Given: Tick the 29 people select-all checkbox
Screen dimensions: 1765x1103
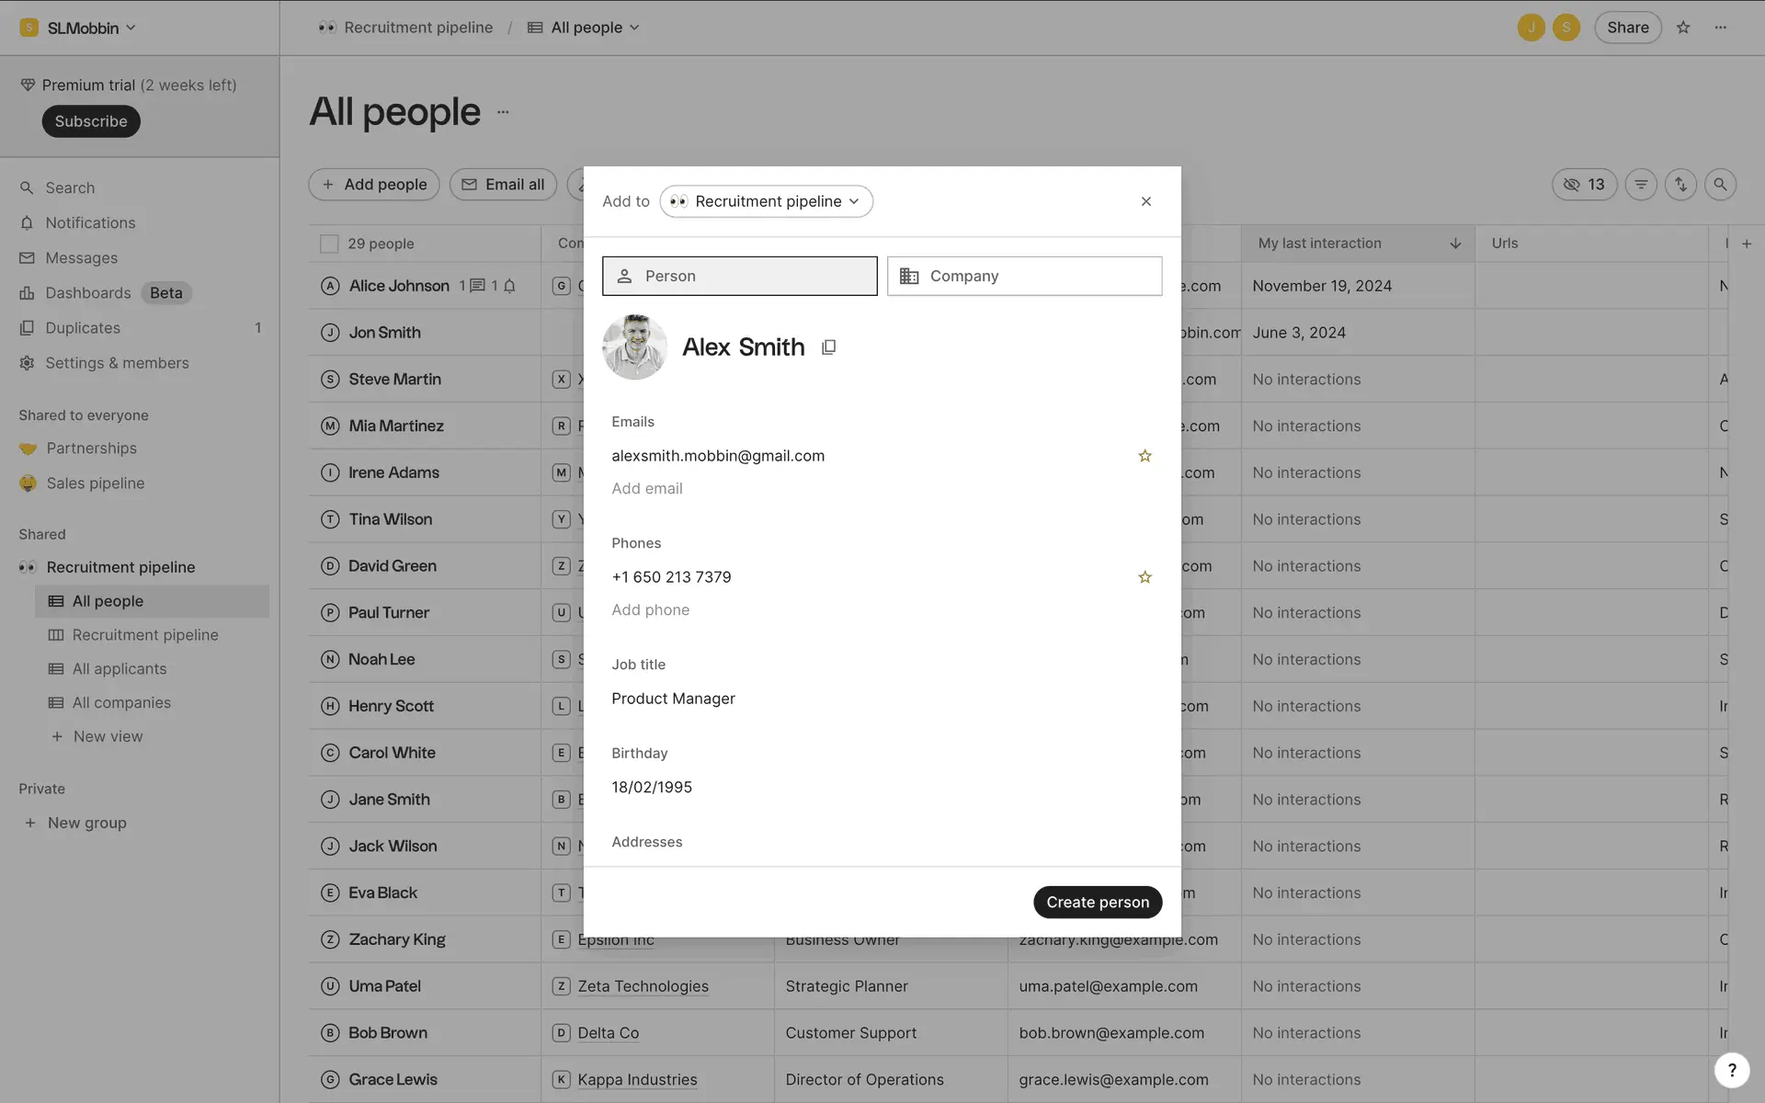Looking at the screenshot, I should click(x=328, y=244).
